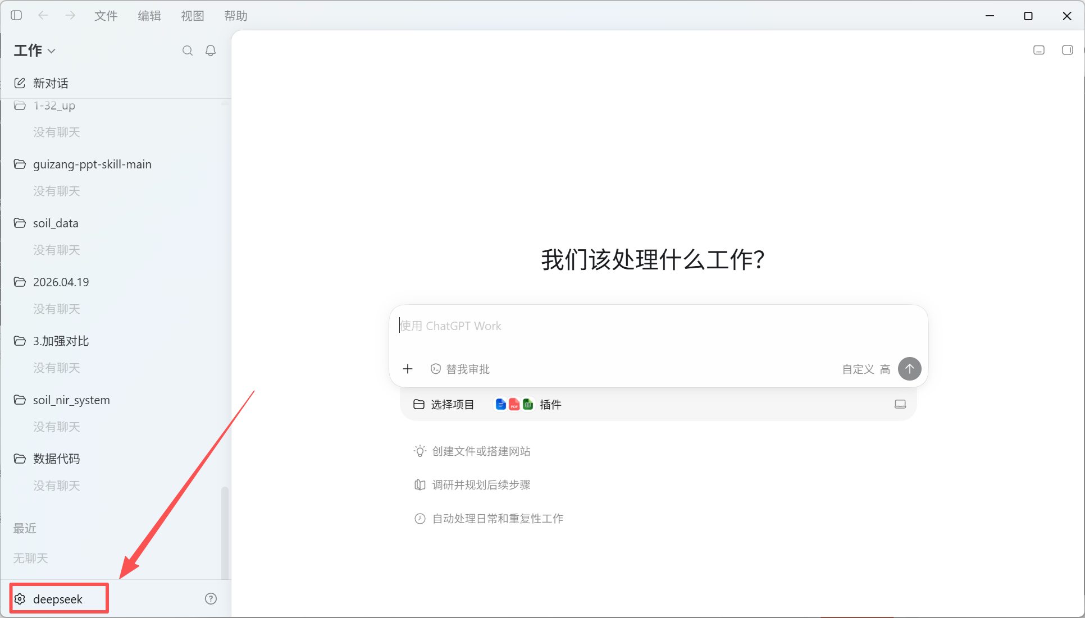Open notifications bell icon
The image size is (1085, 618).
click(211, 51)
